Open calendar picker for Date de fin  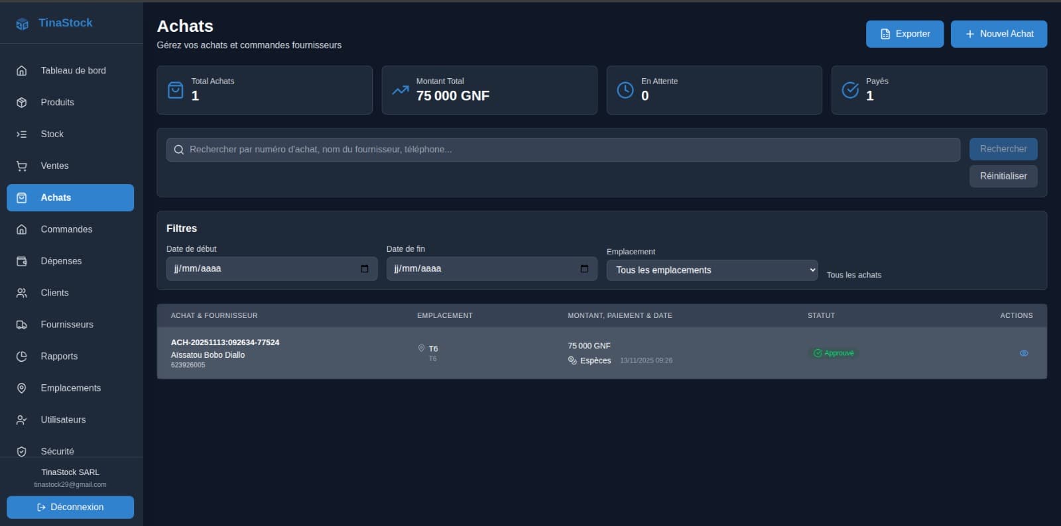584,269
